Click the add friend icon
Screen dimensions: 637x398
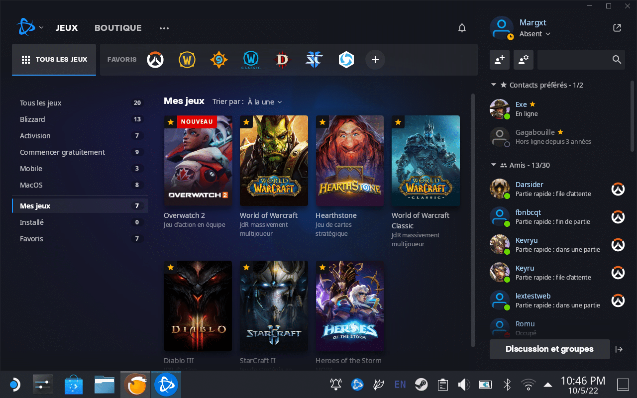pos(499,60)
